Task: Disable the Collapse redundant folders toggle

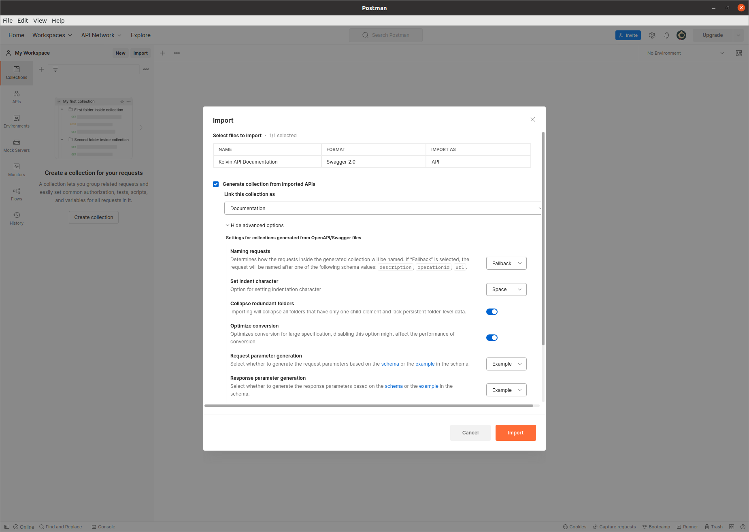Action: tap(492, 312)
